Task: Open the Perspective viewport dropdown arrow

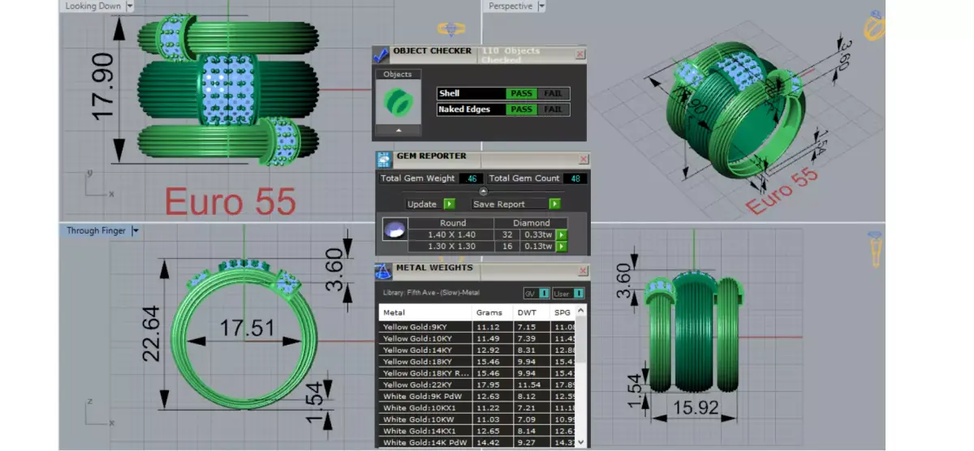Action: tap(541, 6)
